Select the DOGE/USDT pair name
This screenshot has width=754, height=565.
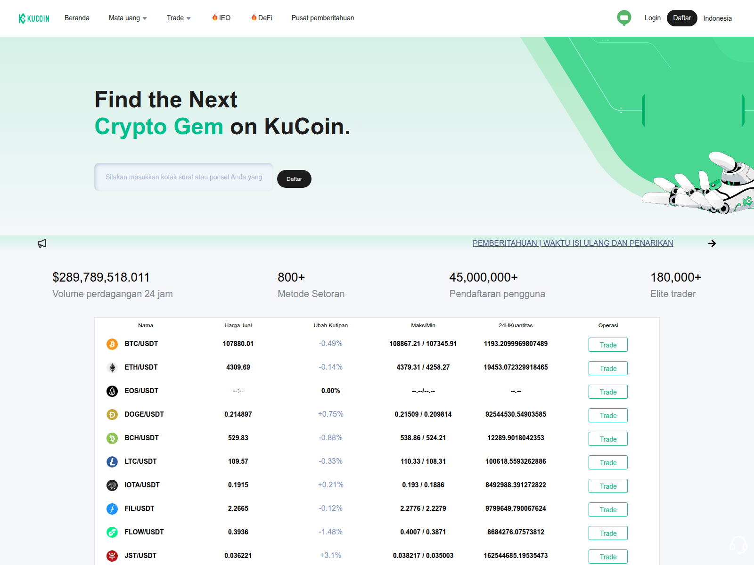click(144, 414)
